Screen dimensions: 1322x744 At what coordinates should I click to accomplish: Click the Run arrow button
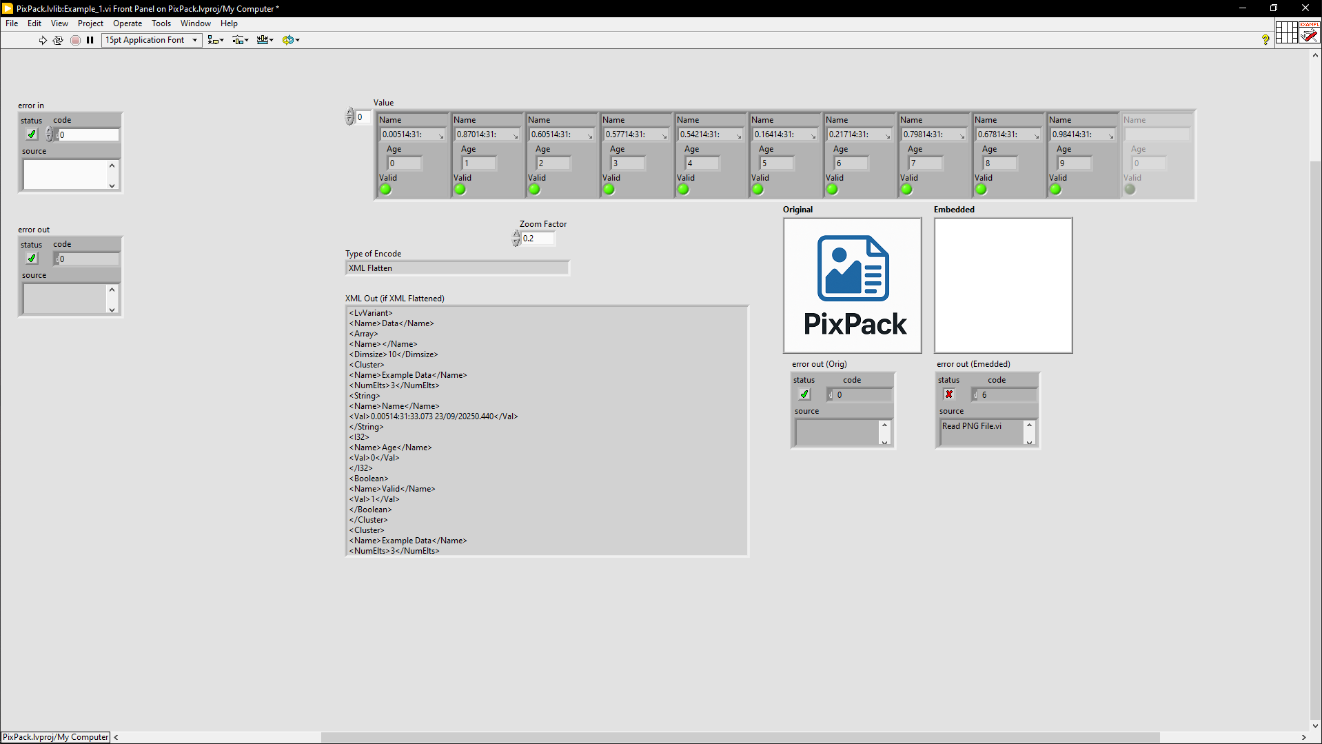43,40
